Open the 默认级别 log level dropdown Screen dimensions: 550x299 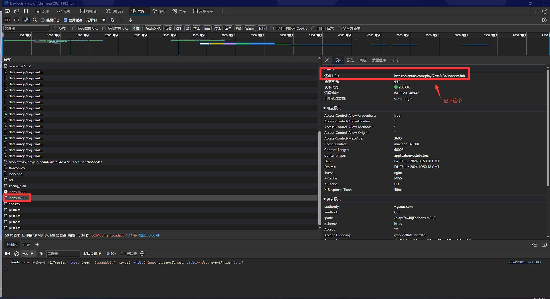(92, 254)
